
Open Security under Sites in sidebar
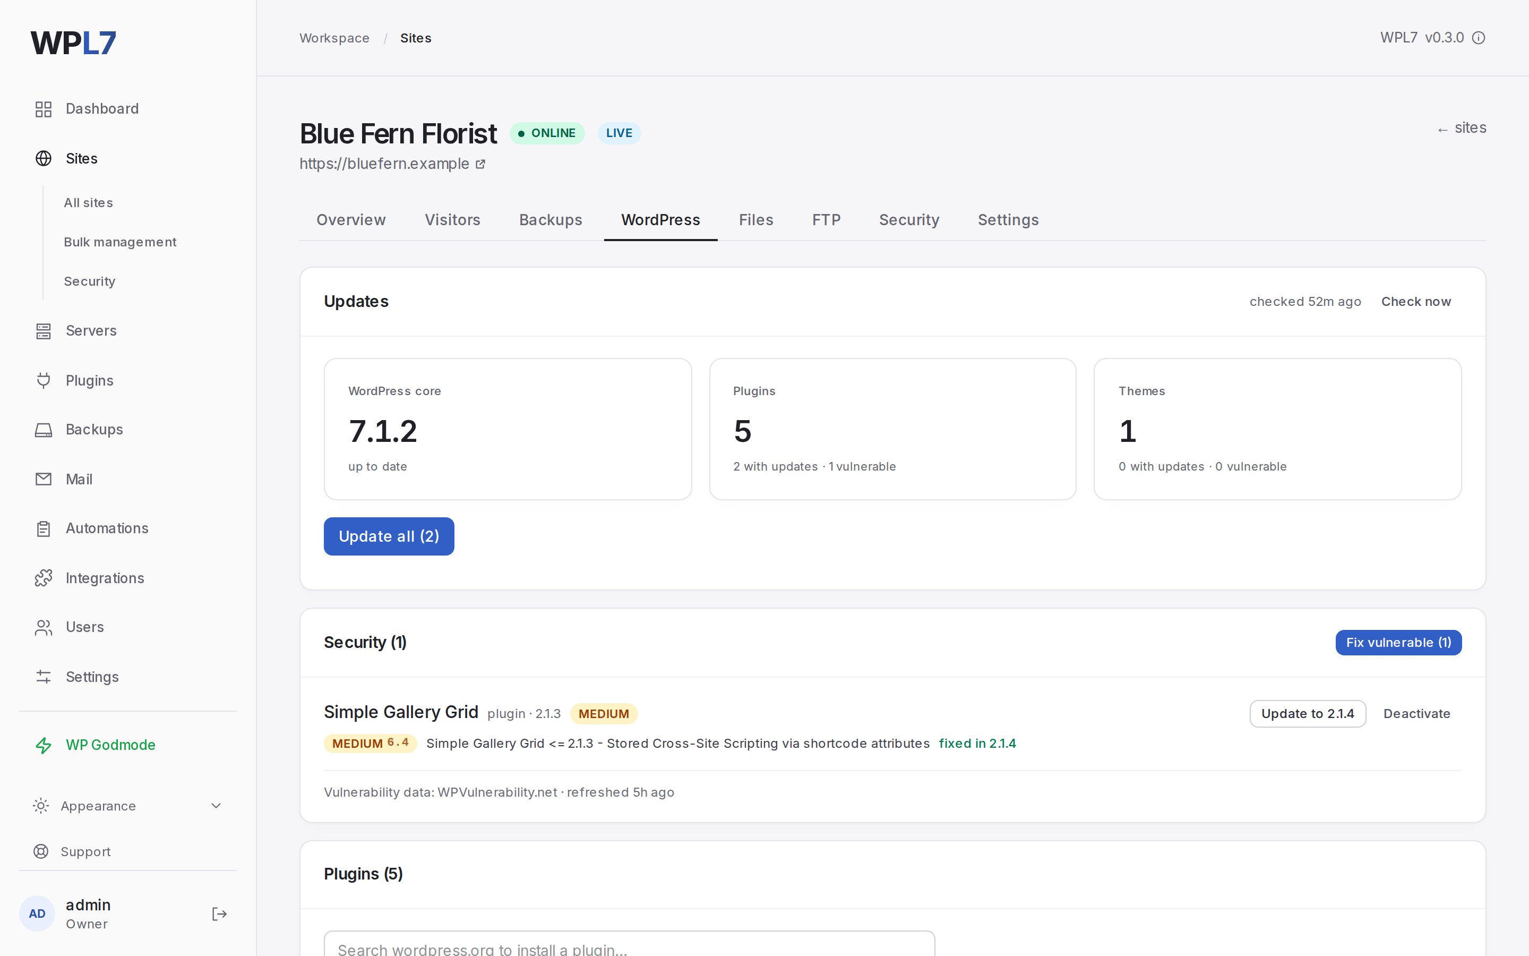tap(89, 281)
